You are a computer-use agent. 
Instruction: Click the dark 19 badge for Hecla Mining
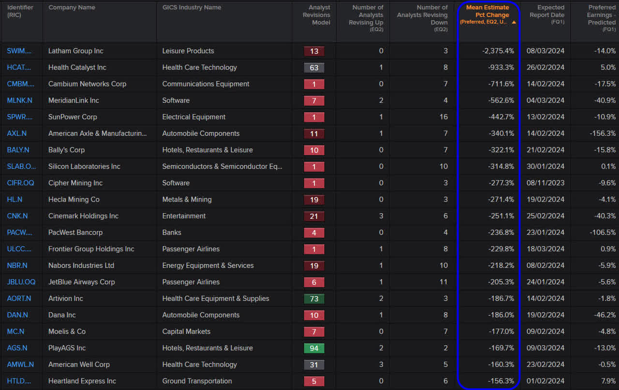[314, 199]
